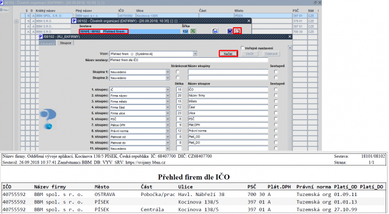Open the report as PDF

pos(237,31)
